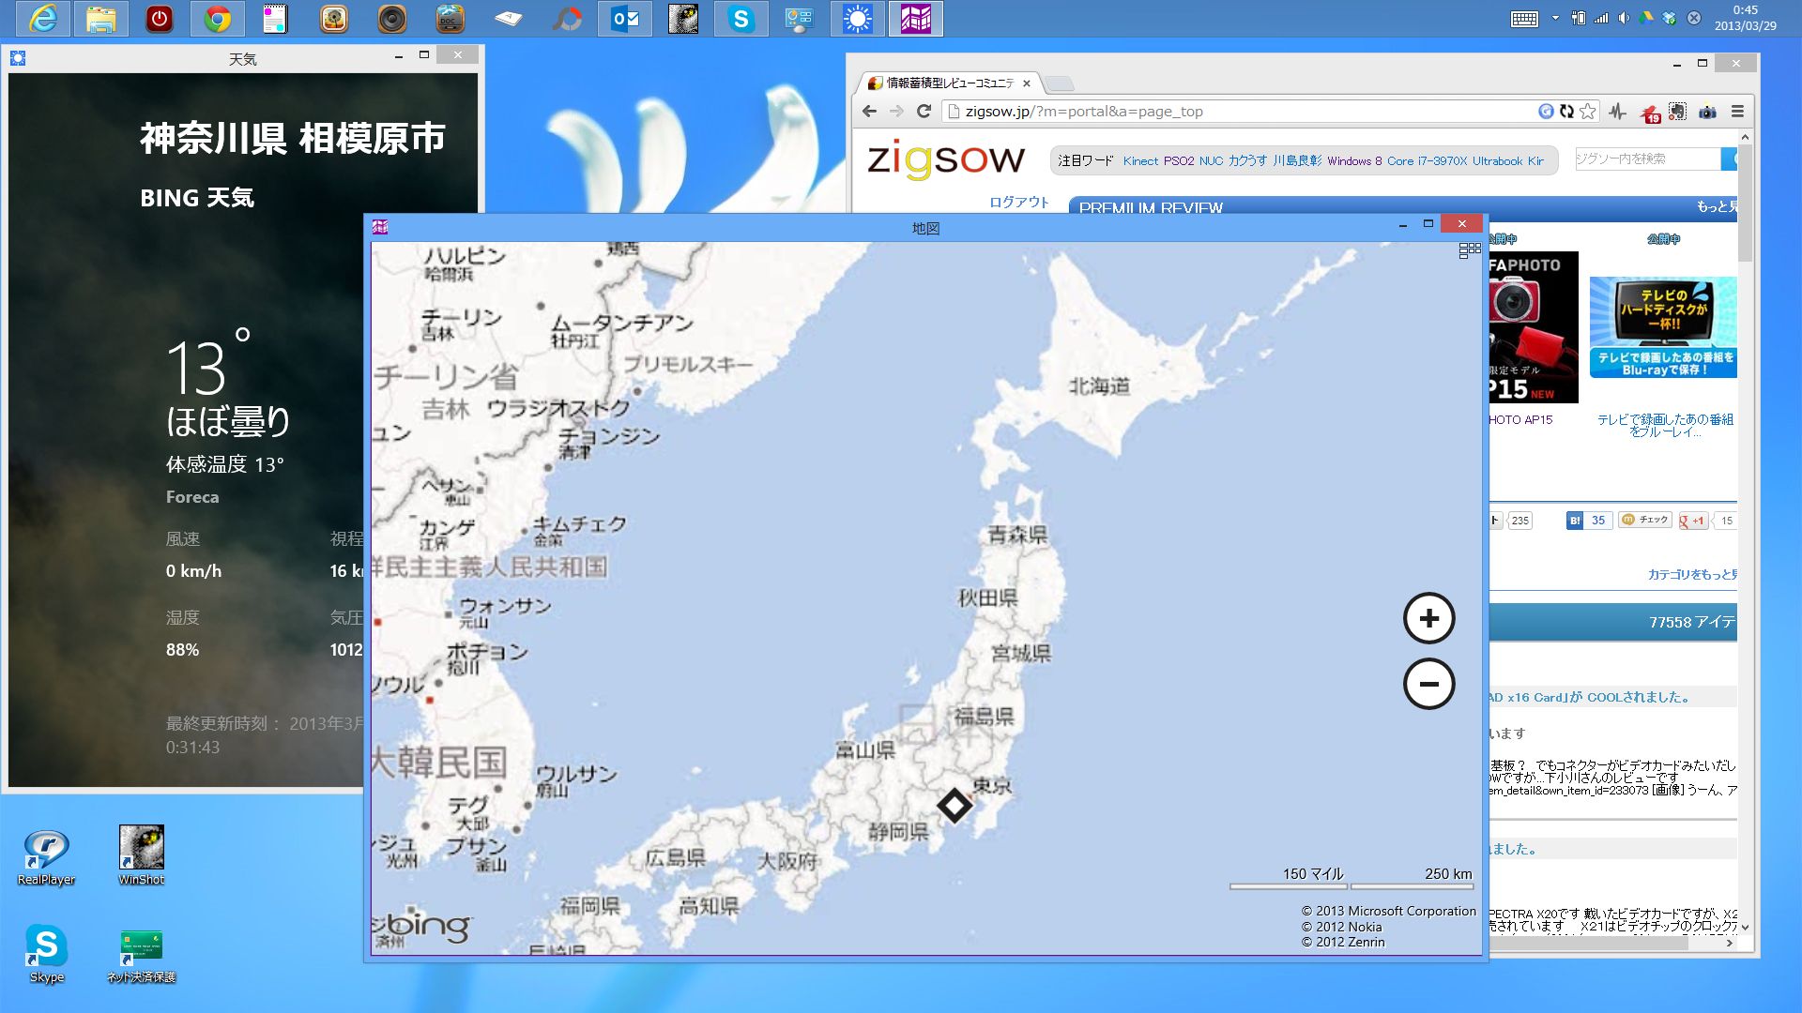
Task: Click the Windows 8 keyword link
Action: tap(1353, 161)
